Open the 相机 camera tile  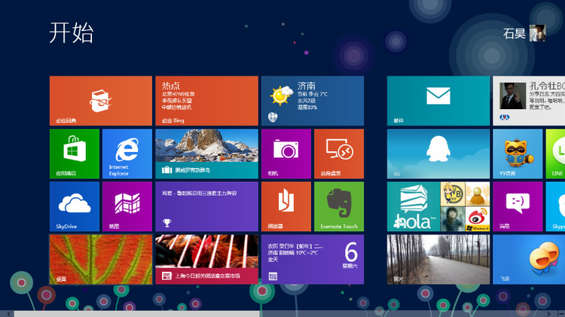(x=286, y=154)
